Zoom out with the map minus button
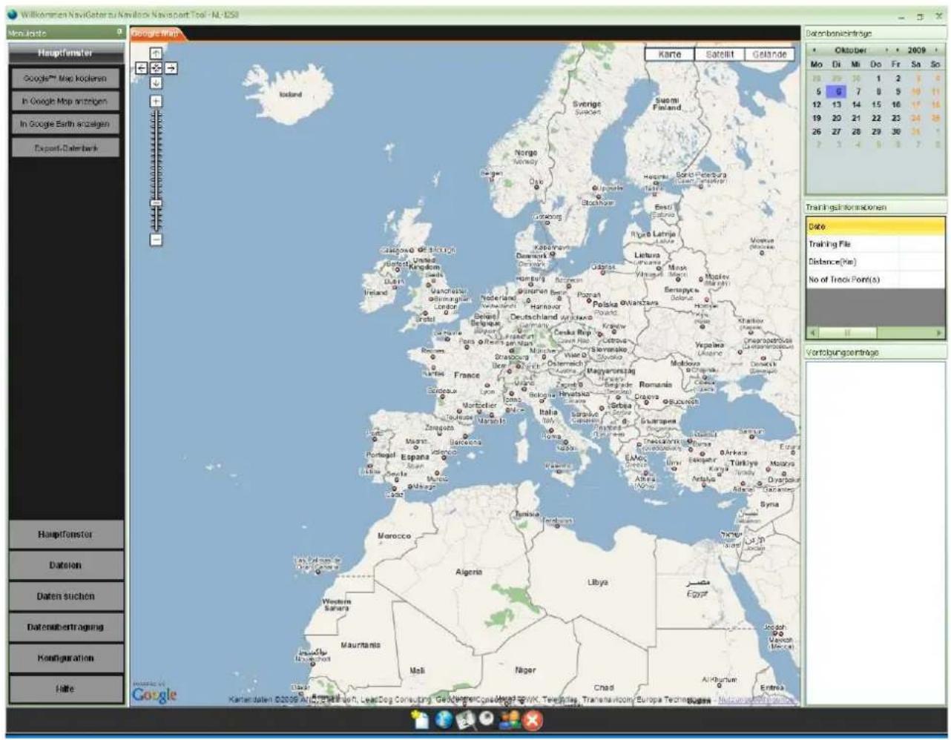This screenshot has width=951, height=740. point(156,239)
